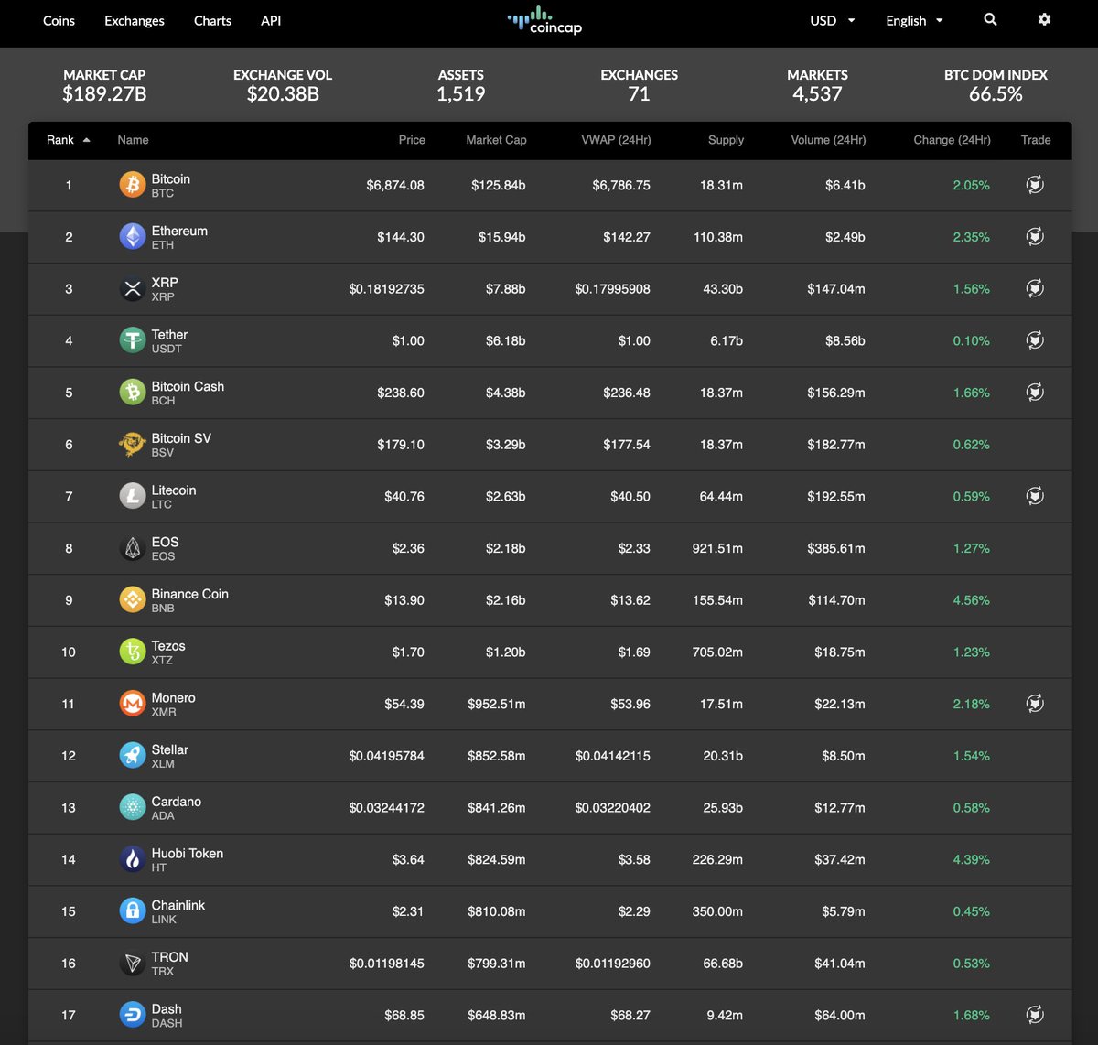Open the USD currency dropdown
This screenshot has height=1045, width=1098.
(x=833, y=20)
